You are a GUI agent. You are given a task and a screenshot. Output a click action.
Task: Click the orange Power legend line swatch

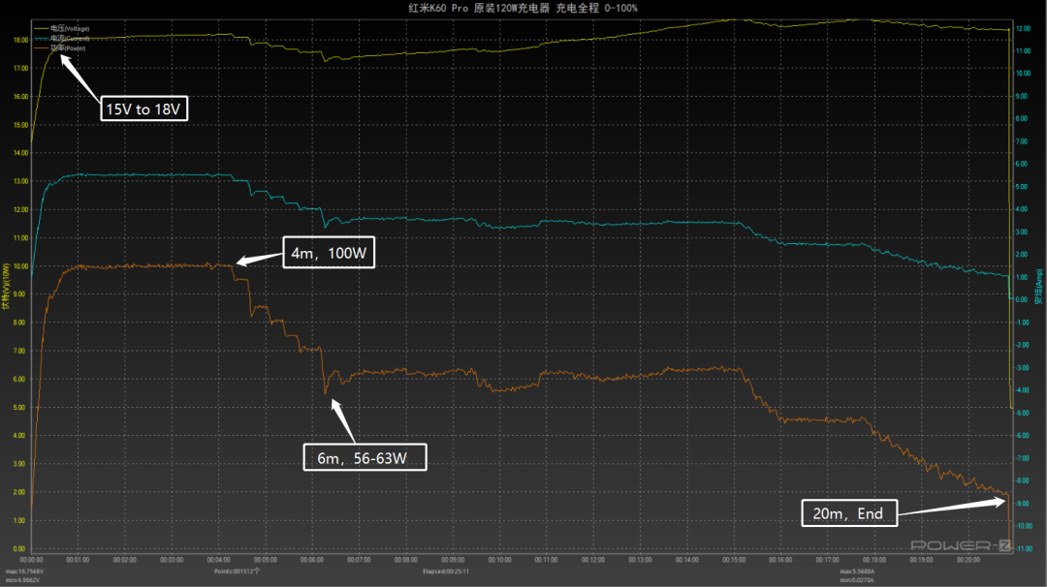[x=41, y=48]
